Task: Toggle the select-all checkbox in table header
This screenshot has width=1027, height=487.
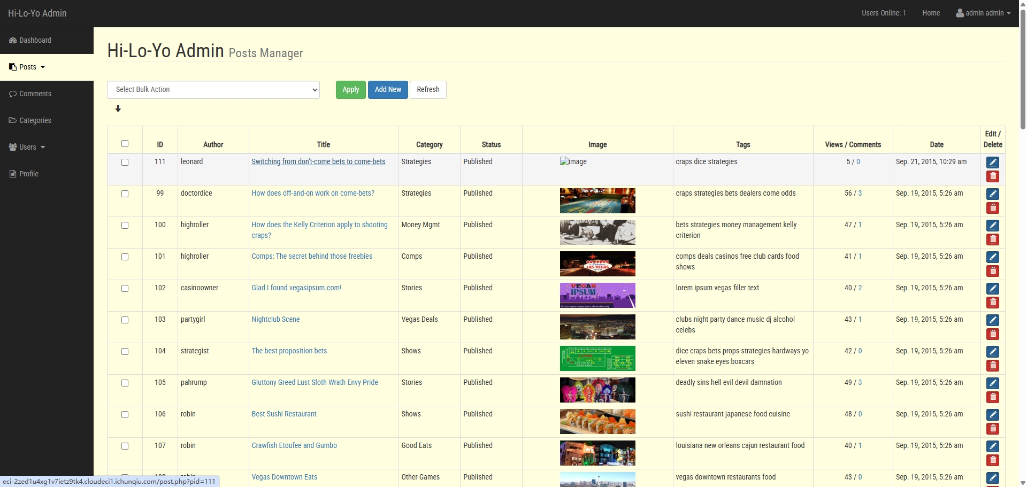Action: pyautogui.click(x=125, y=144)
